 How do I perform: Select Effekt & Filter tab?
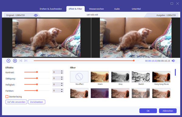tap(75, 9)
